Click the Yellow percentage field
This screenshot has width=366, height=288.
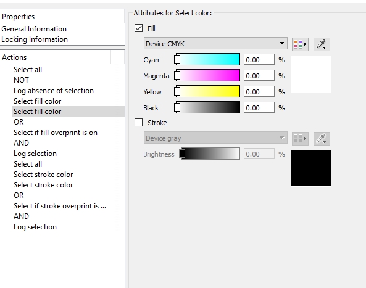click(x=259, y=92)
